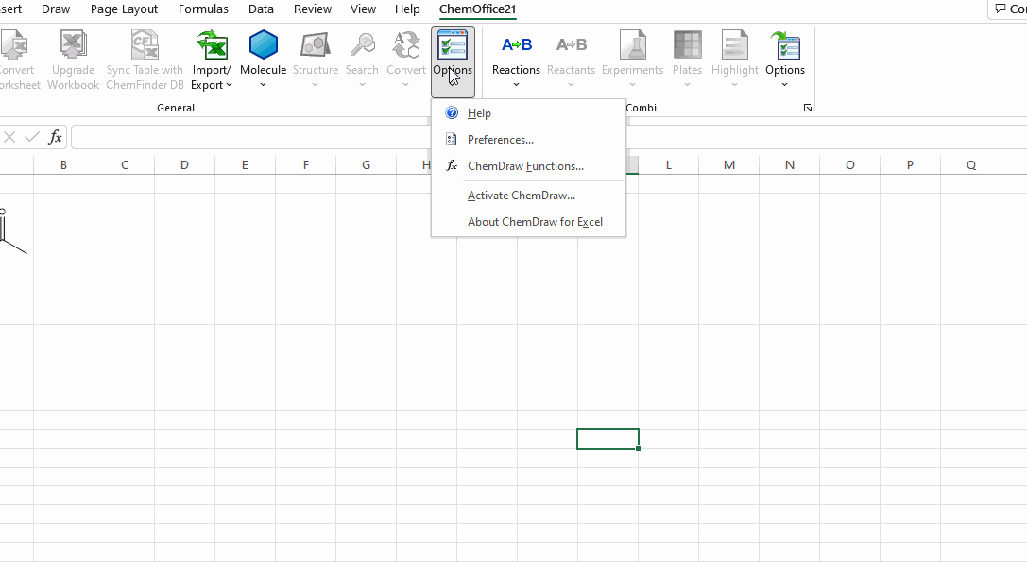The image size is (1027, 562).
Task: Expand the Highlight dropdown arrow
Action: coord(734,85)
